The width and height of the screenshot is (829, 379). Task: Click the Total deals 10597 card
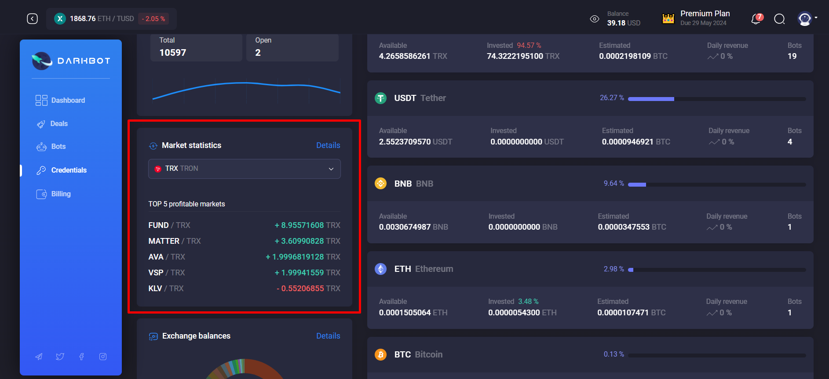click(196, 47)
